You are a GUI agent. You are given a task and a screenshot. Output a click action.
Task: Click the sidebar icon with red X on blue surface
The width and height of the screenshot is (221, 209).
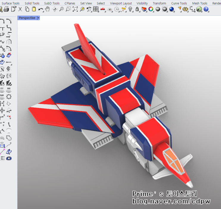coord(9,55)
